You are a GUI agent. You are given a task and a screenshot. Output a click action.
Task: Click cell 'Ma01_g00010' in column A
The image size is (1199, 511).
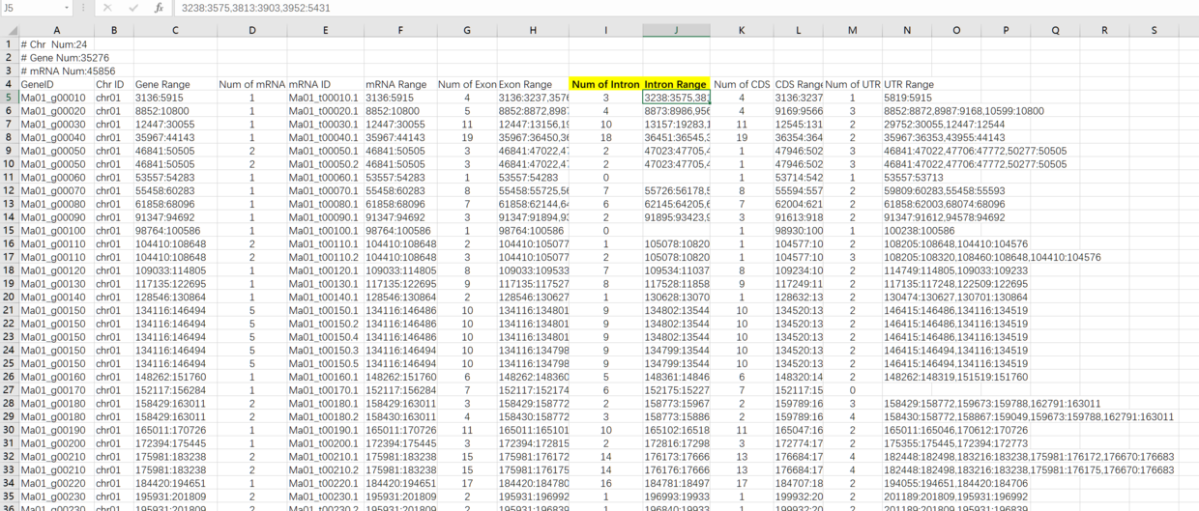pyautogui.click(x=56, y=98)
